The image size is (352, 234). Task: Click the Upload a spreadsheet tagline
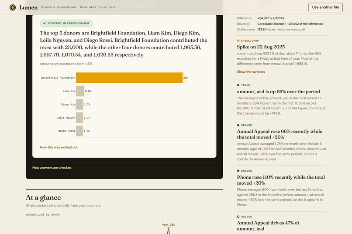tap(79, 7)
